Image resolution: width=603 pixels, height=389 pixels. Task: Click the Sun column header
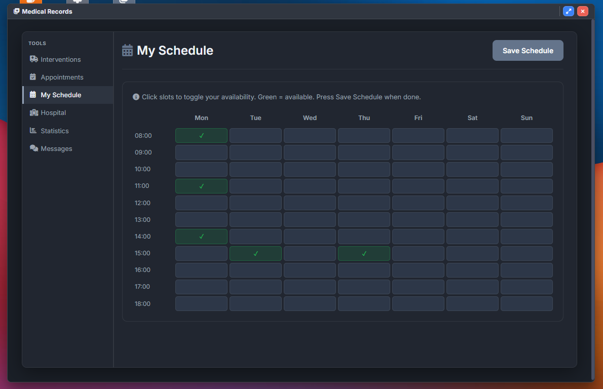(x=526, y=118)
